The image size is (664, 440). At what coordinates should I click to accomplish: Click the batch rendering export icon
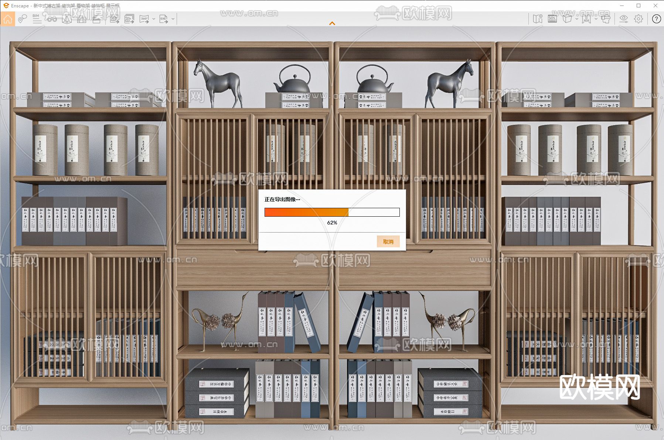(x=129, y=19)
